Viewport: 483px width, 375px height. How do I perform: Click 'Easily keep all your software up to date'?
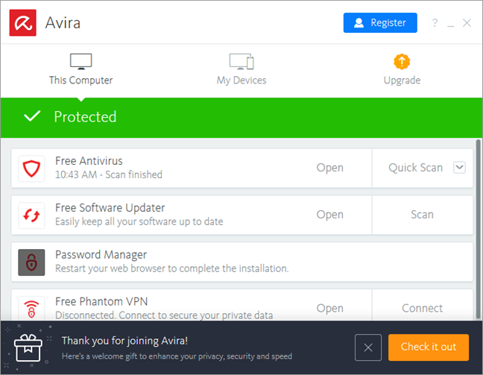coord(139,221)
